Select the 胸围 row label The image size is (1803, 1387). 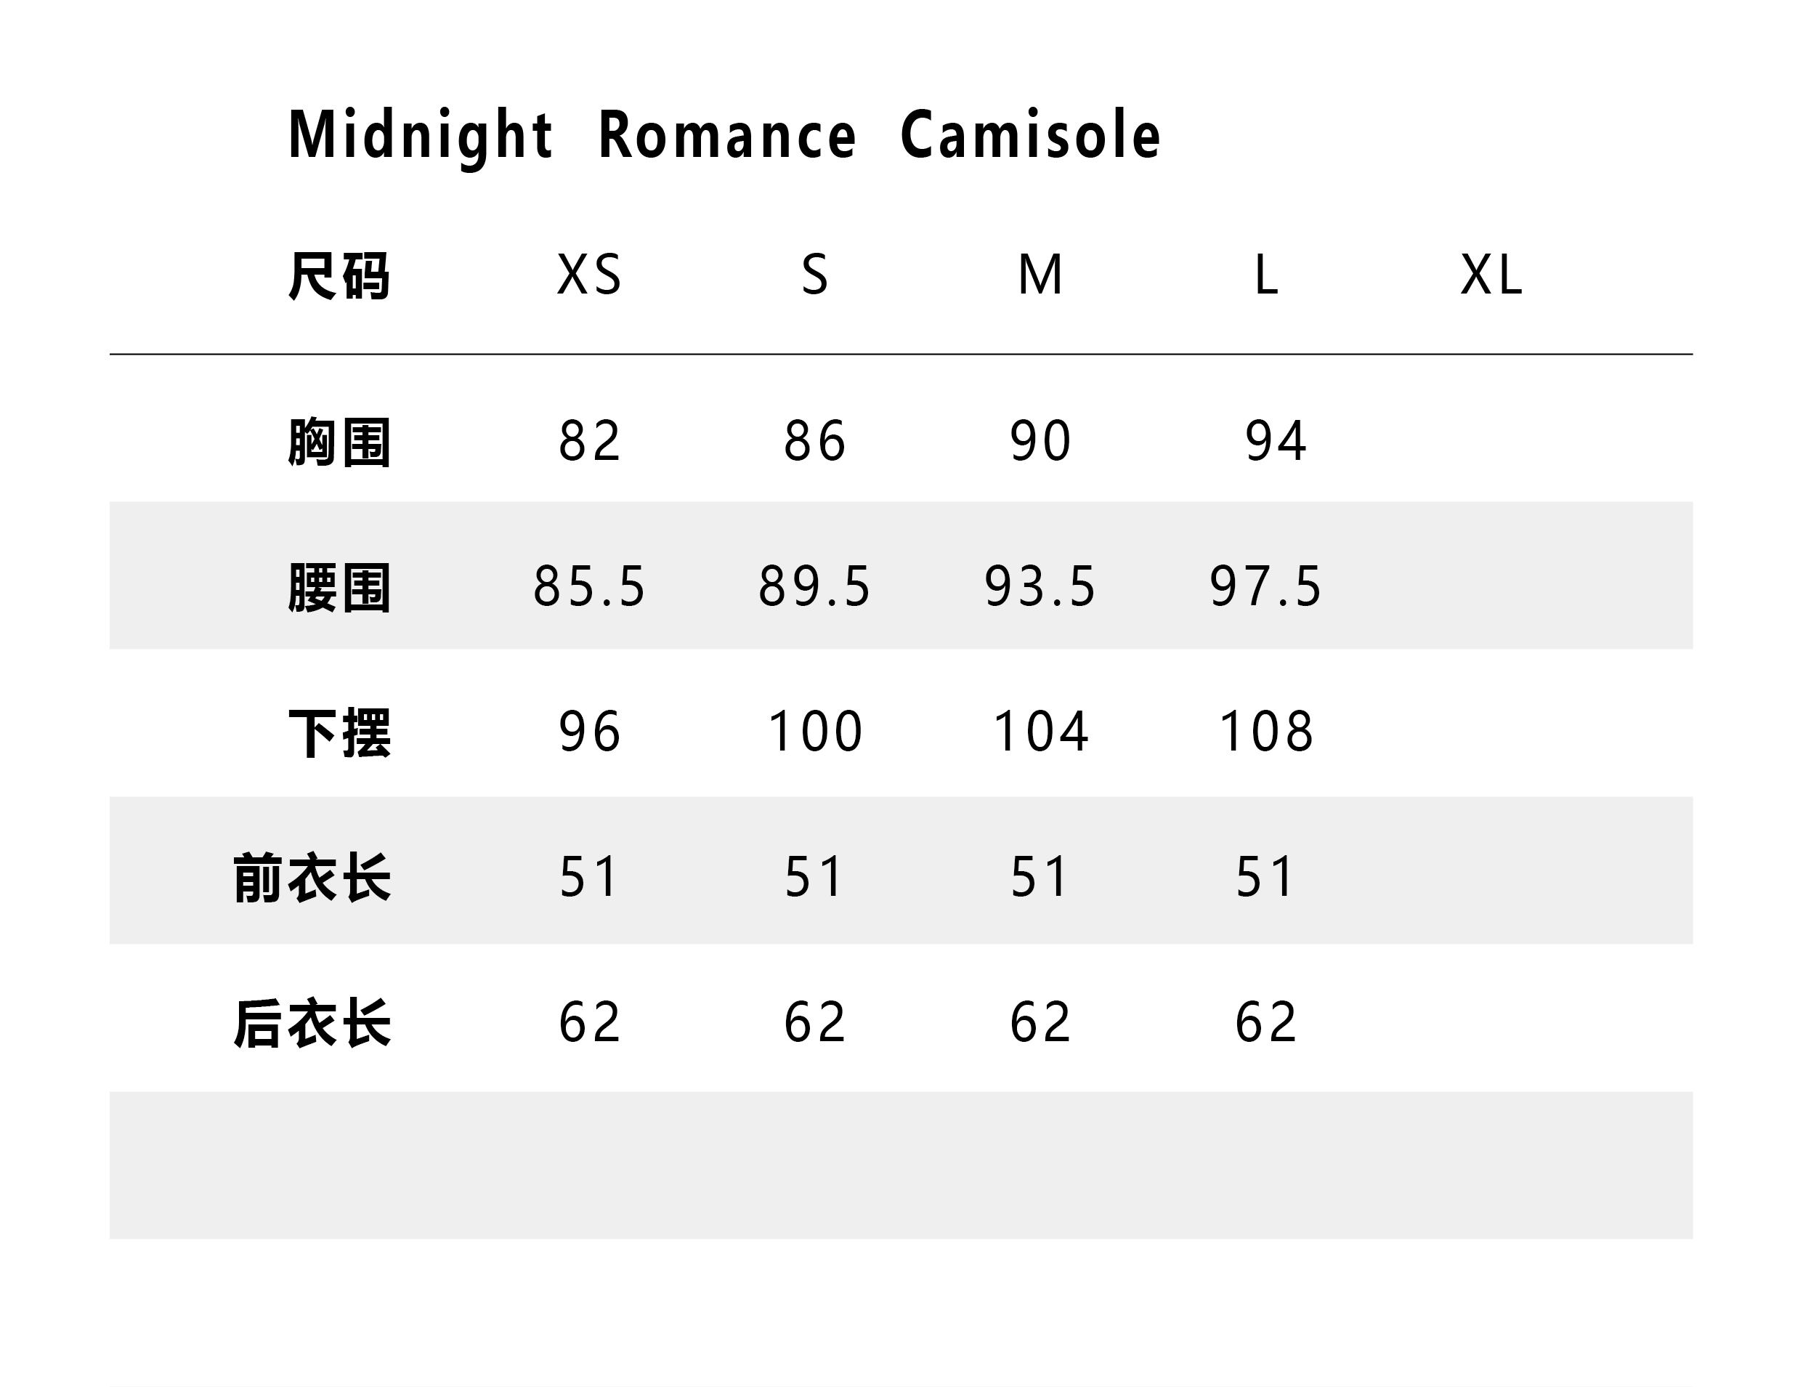click(339, 442)
